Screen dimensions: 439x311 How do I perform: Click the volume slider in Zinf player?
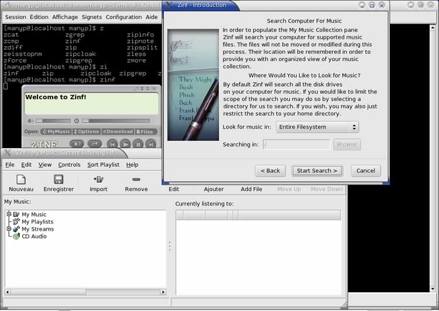[x=53, y=121]
